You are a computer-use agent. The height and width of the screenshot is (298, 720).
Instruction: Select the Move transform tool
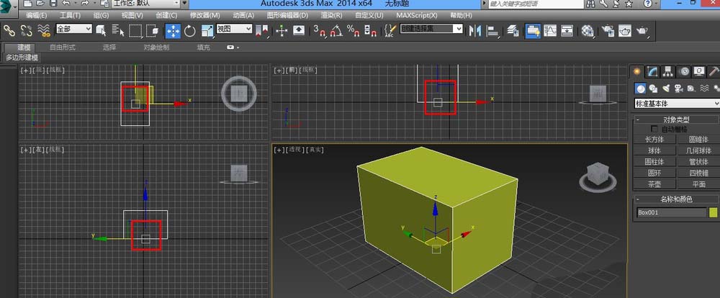pos(173,31)
